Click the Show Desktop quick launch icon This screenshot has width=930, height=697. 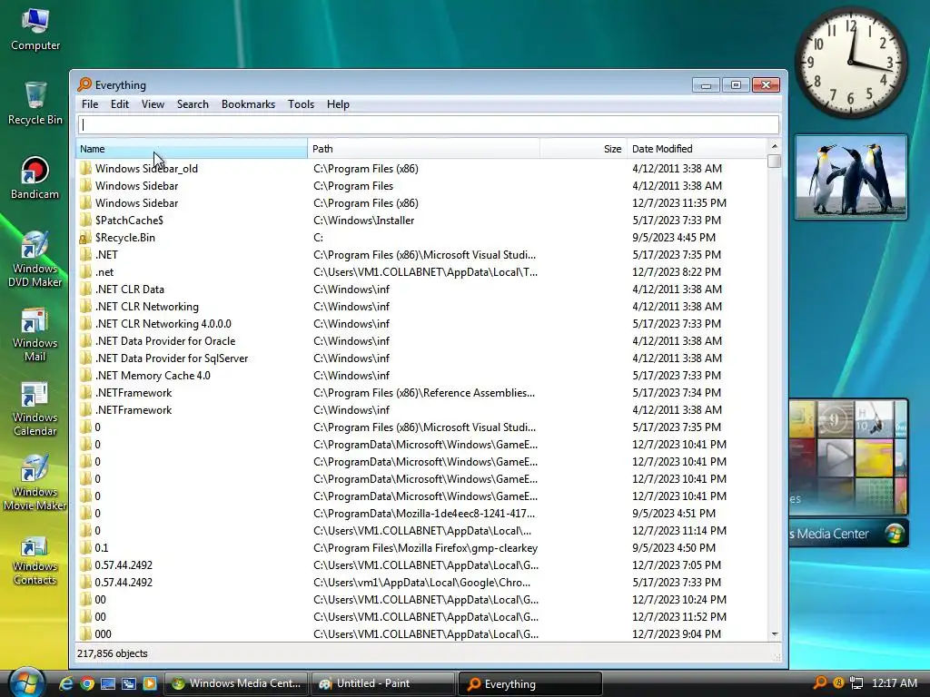click(108, 683)
